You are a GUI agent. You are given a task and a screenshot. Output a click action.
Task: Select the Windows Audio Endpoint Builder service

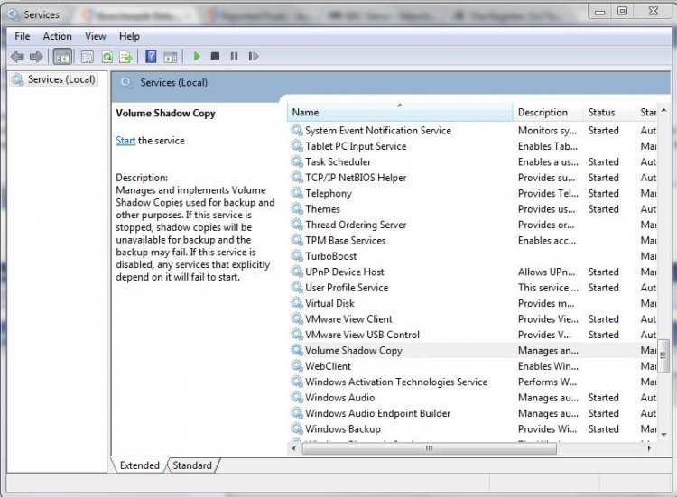click(473, 413)
